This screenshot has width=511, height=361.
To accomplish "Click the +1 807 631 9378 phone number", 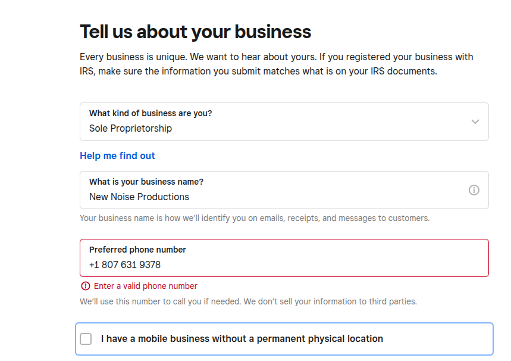I will click(125, 264).
